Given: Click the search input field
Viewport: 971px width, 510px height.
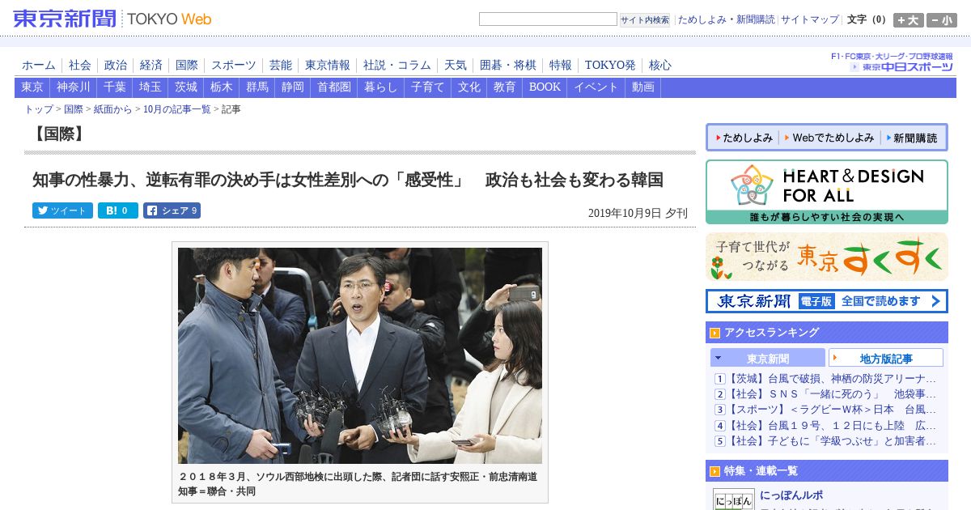Looking at the screenshot, I should click(x=548, y=19).
